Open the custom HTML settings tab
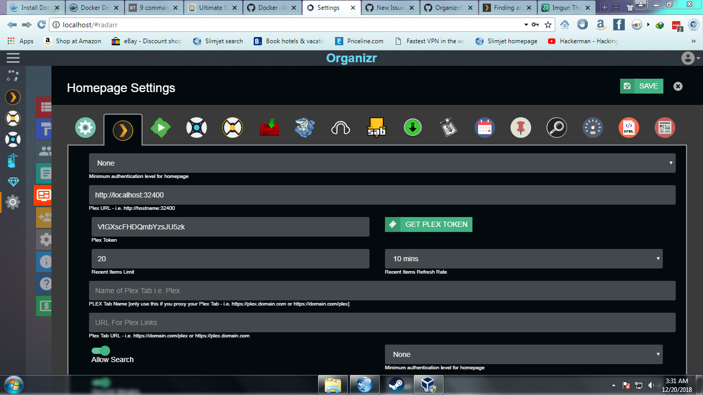Screen dimensions: 703x395 point(628,128)
